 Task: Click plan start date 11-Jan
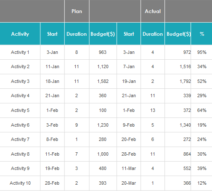(52, 66)
